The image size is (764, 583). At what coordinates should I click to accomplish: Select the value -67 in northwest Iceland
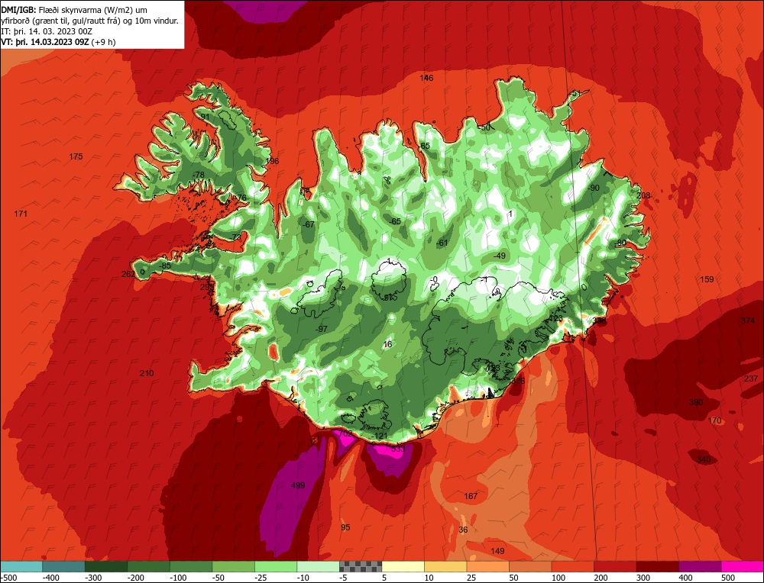click(308, 224)
